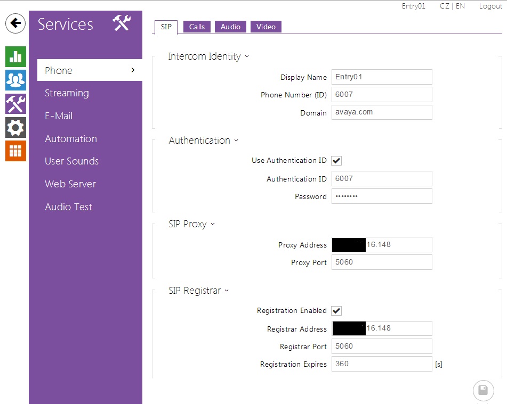507x404 pixels.
Task: Toggle the Use Authentication ID checkbox
Action: click(336, 161)
